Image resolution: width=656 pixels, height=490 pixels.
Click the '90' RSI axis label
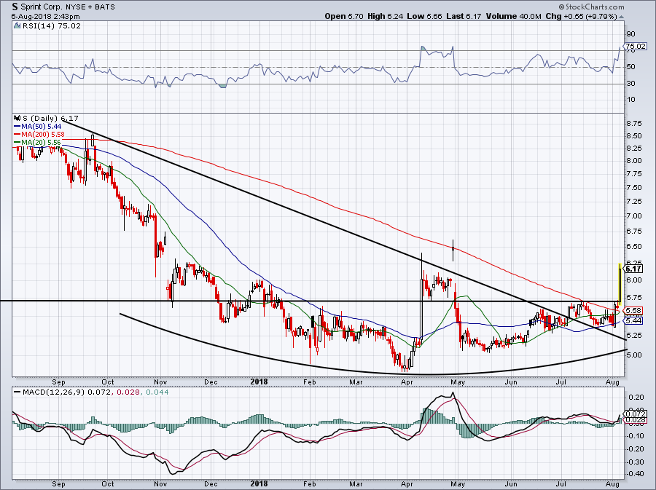(x=630, y=33)
